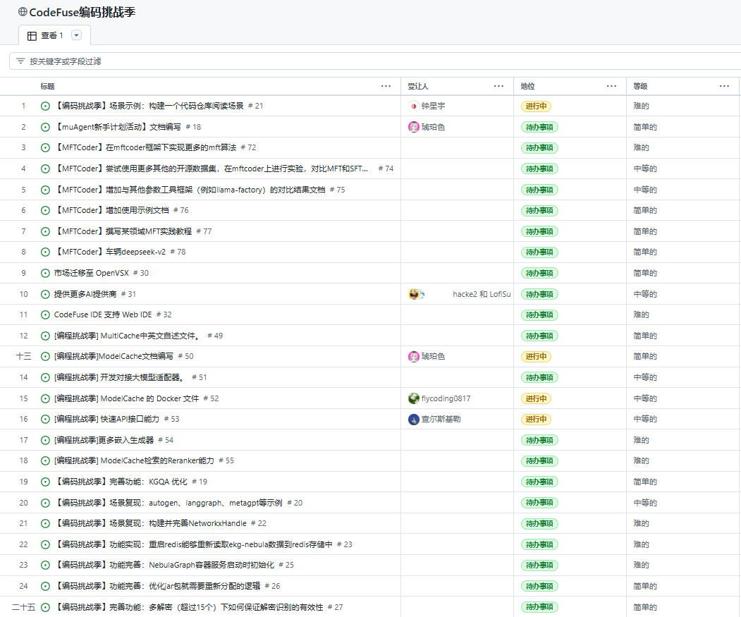This screenshot has height=617, width=741.
Task: Open the 标题 column options menu
Action: coord(386,86)
